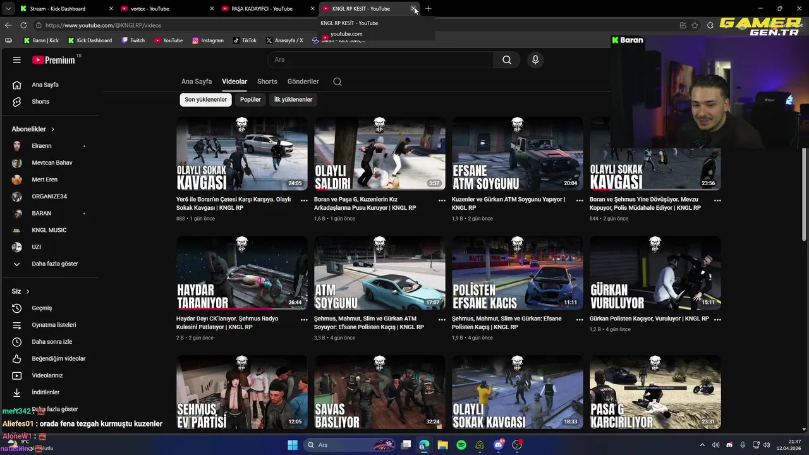
Task: Open three-dot menu for Gürkan Polisten Kaçıyor video
Action: point(717,320)
